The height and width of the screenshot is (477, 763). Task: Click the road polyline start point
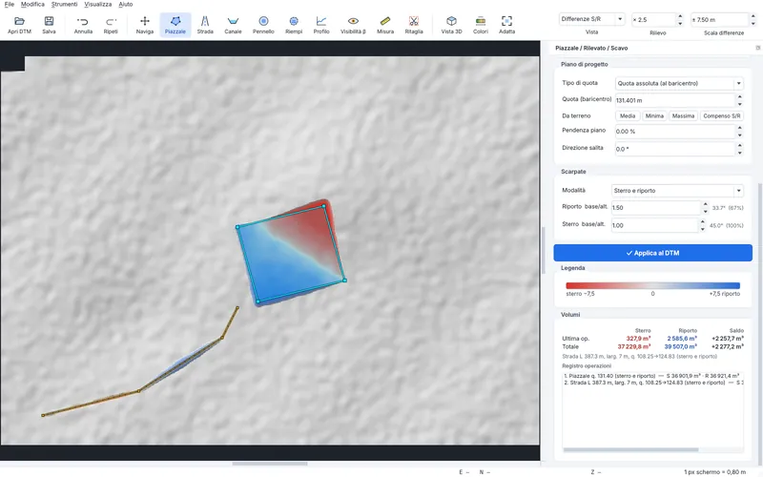tap(43, 415)
